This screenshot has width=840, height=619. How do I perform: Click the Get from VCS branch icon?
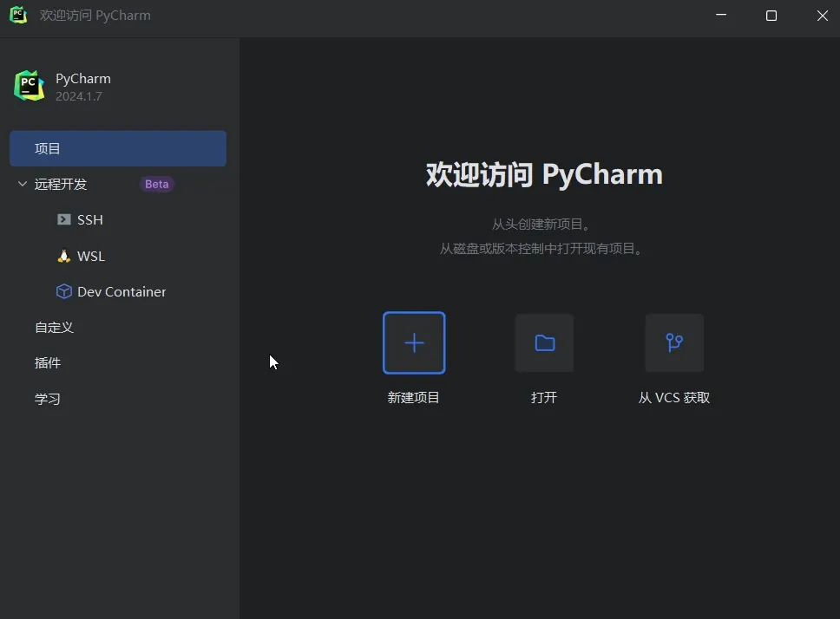pos(674,343)
